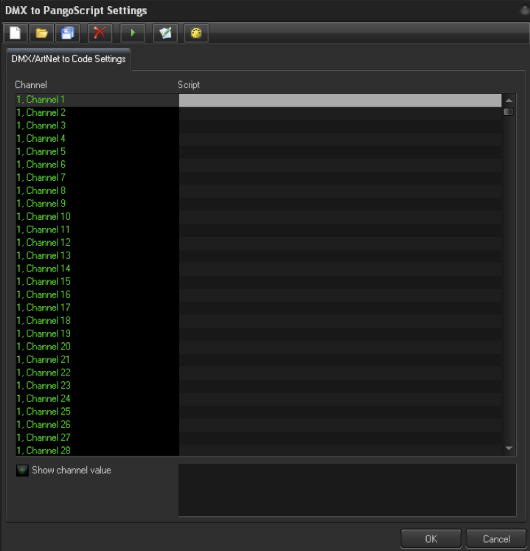Image resolution: width=530 pixels, height=551 pixels.
Task: Confirm settings with the OK button
Action: 431,539
